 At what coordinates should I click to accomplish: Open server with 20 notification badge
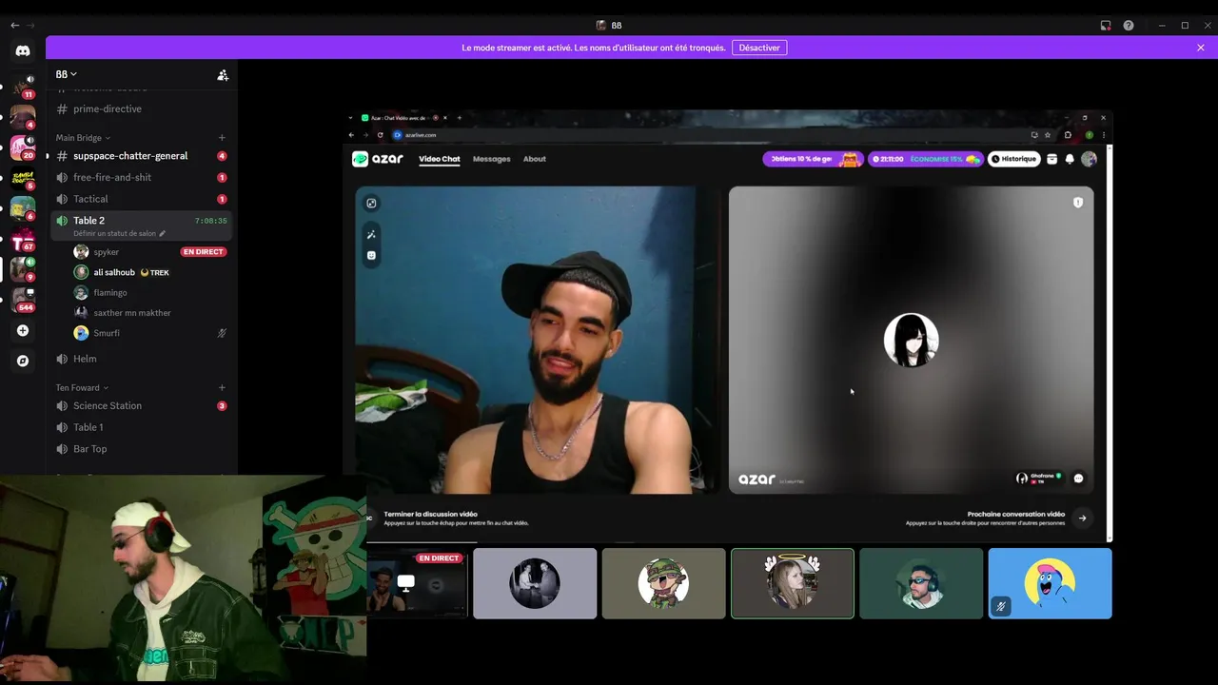[23, 147]
